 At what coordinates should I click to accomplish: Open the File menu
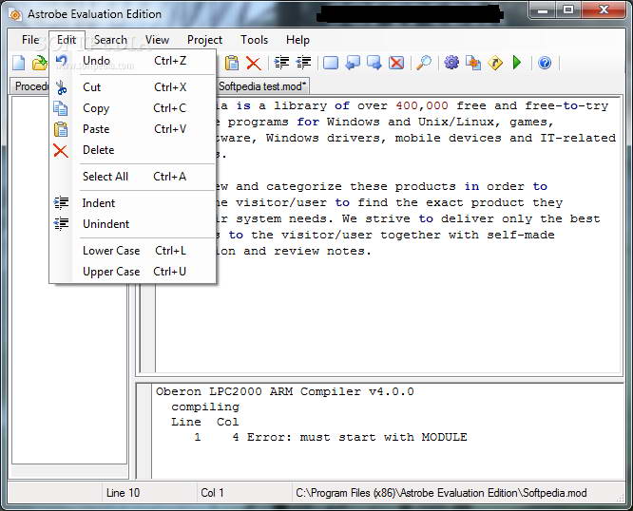tap(30, 40)
